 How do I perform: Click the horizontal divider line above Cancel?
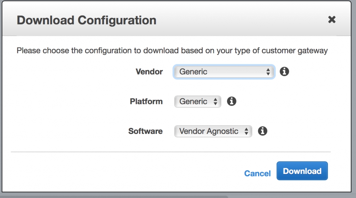(x=171, y=152)
